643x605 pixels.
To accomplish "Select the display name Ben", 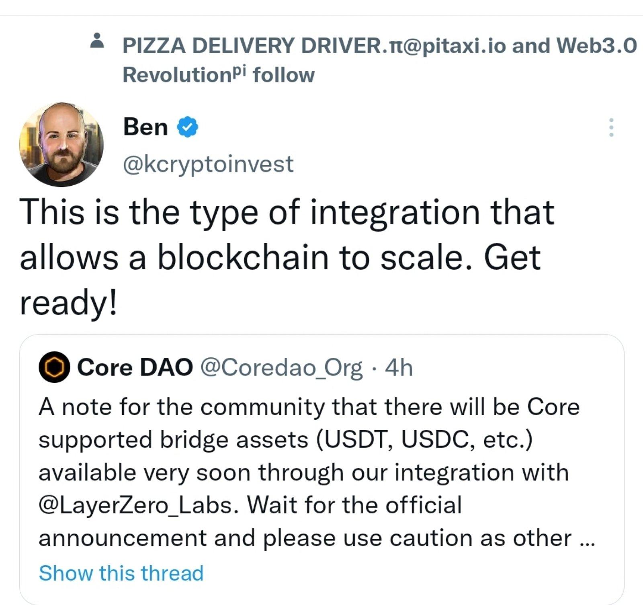I will [145, 127].
